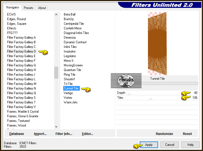203x151 pixels.
Task: Choose the Dynamic Contrast filter
Action: click(x=75, y=42)
